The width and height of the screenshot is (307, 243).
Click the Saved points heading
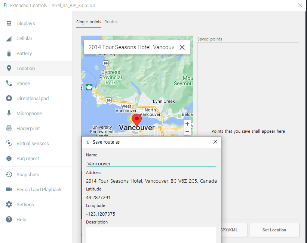click(x=210, y=39)
